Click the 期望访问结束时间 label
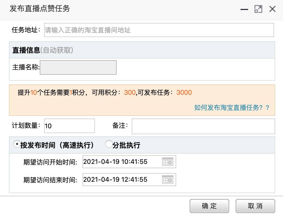 coord(50,180)
